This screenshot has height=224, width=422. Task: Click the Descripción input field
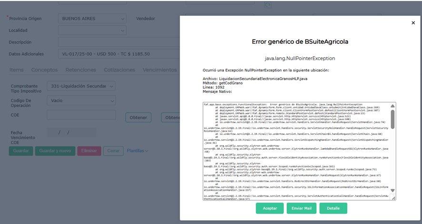(119, 42)
